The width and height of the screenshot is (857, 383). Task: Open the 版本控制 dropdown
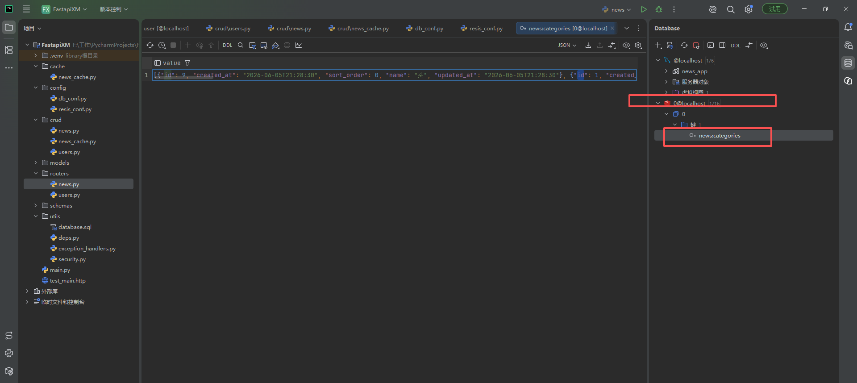(x=114, y=9)
